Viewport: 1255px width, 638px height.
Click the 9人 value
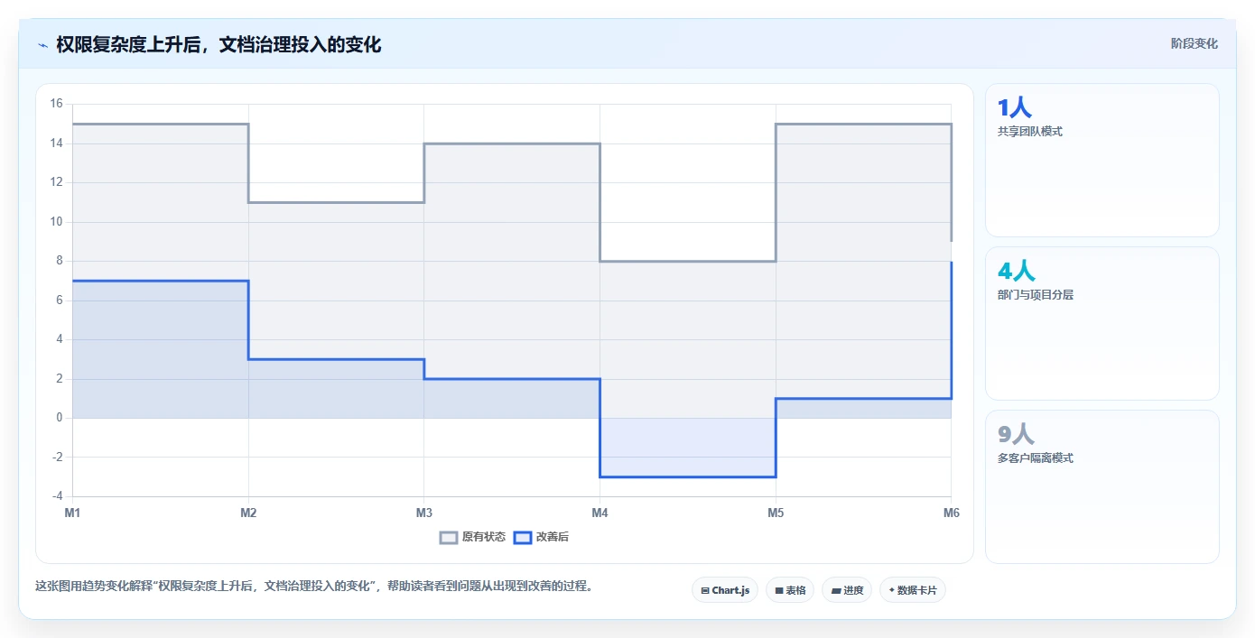pos(1016,435)
